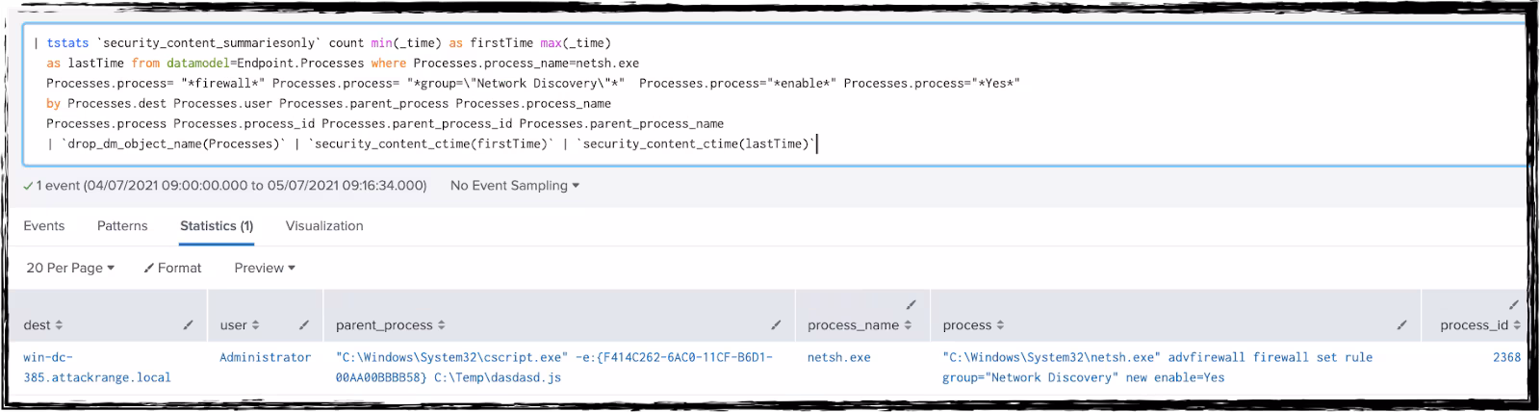Click the pencil icon in parent_process column header
Image resolution: width=1540 pixels, height=412 pixels.
coord(776,325)
